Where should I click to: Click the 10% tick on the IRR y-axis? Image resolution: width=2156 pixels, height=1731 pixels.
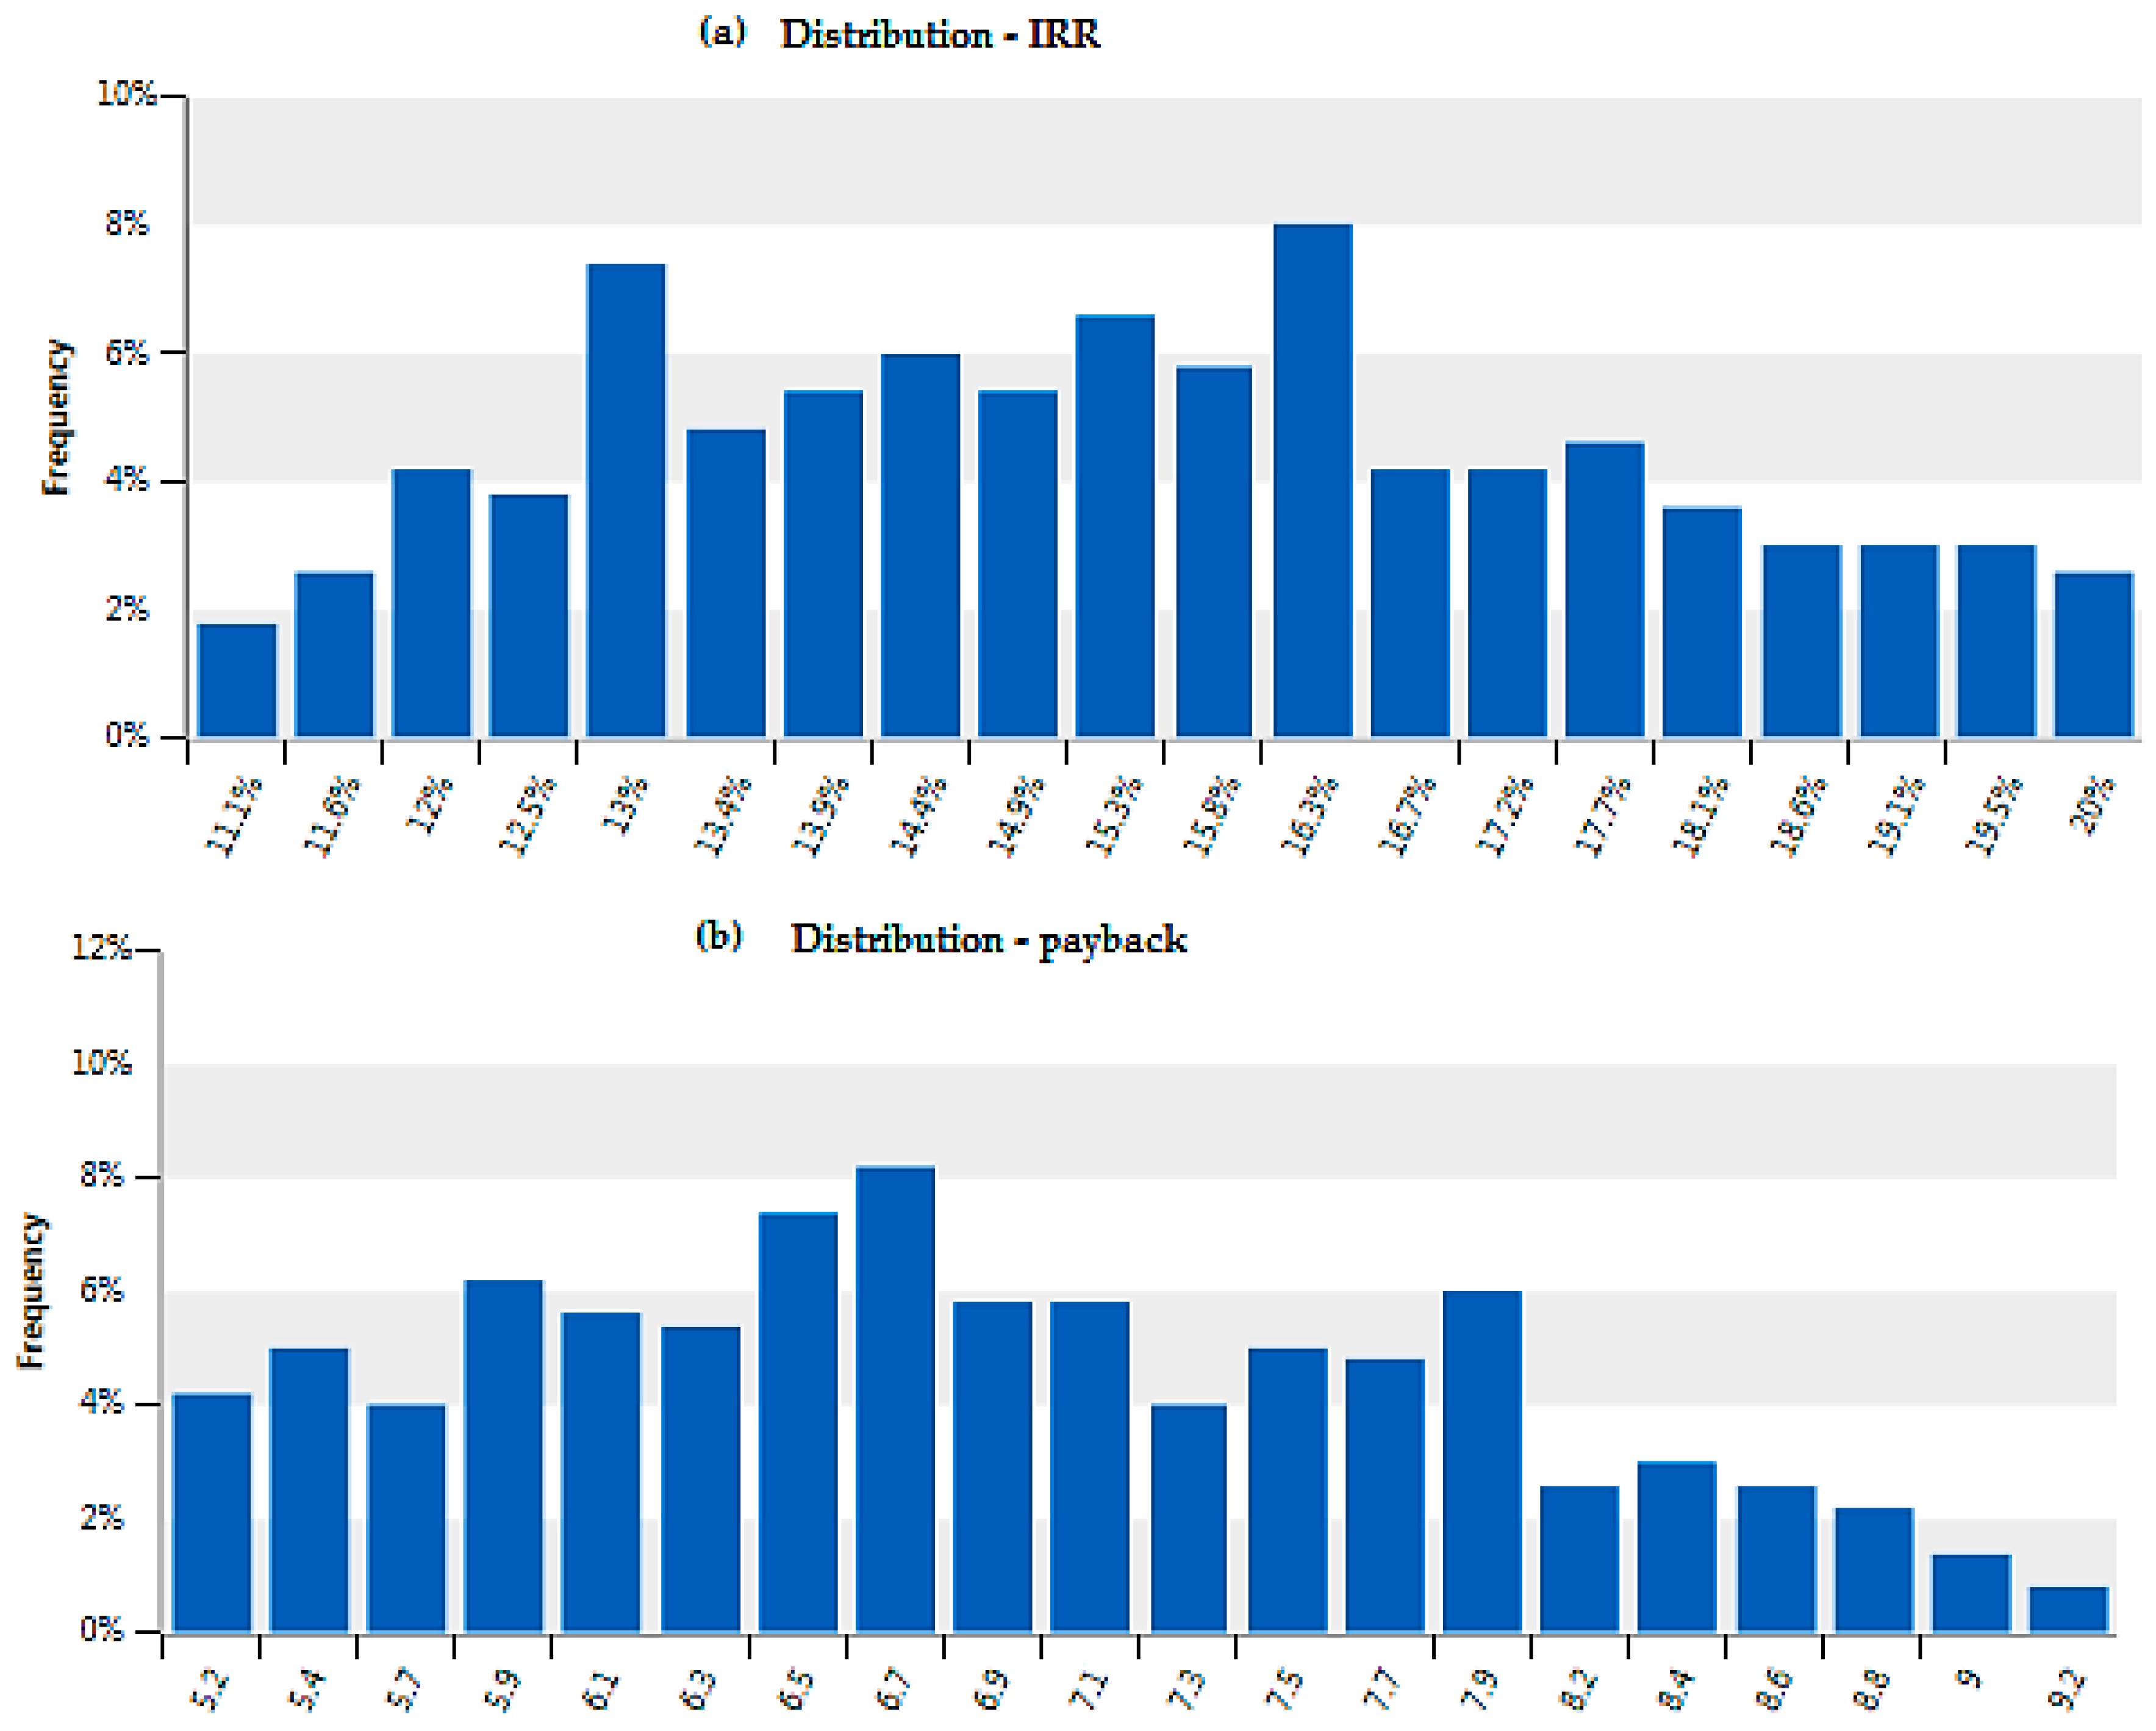[x=126, y=94]
